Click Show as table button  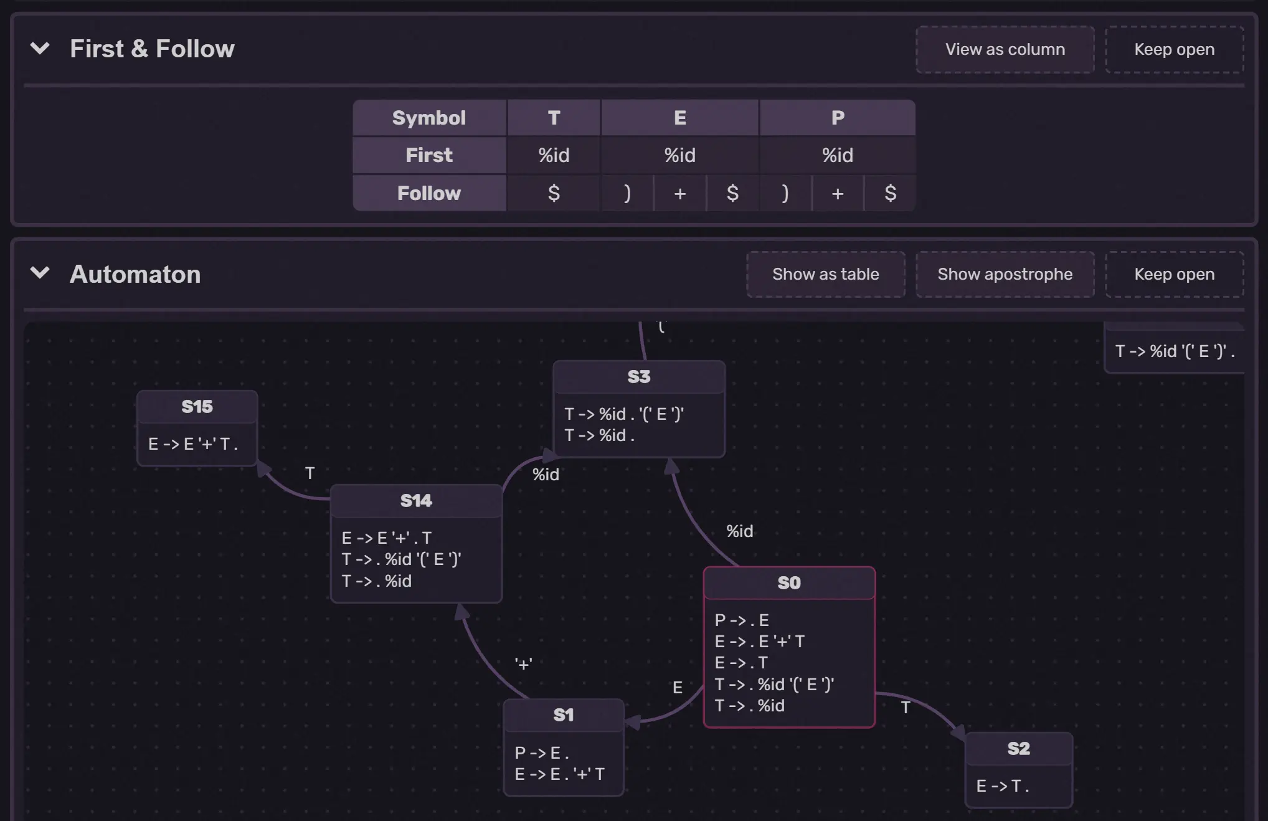(x=826, y=274)
